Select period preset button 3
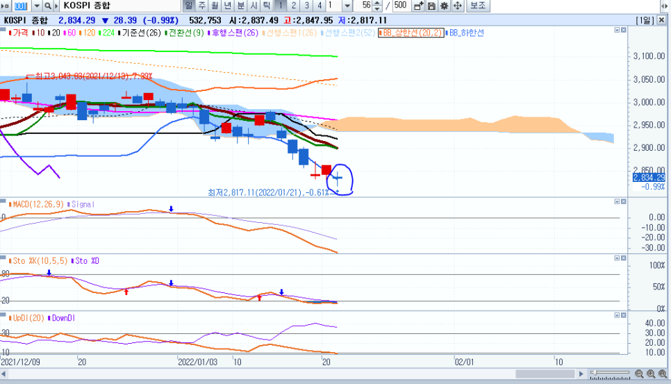 click(306, 6)
